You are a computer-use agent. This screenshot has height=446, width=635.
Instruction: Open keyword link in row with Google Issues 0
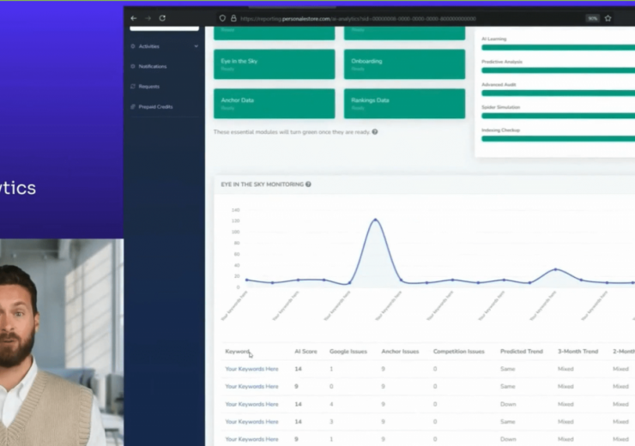(x=251, y=387)
